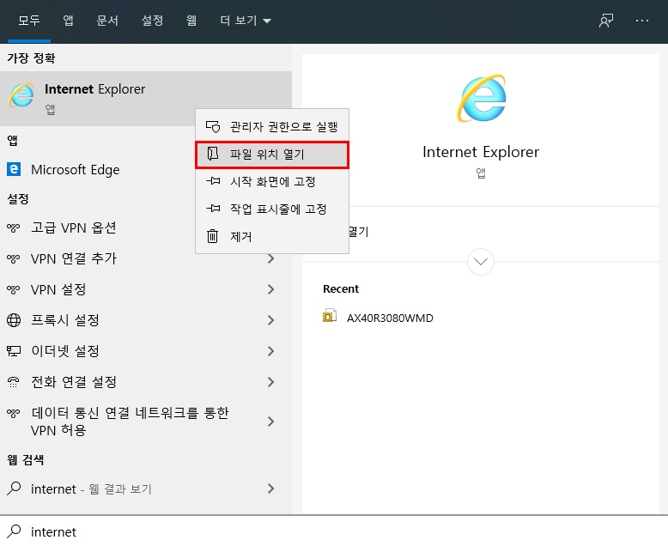Expand the VPN 연결 추가 arrow
This screenshot has height=546, width=668.
tap(270, 258)
